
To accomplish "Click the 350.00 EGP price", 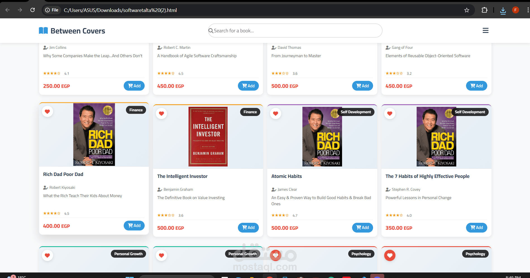I will click(x=399, y=228).
